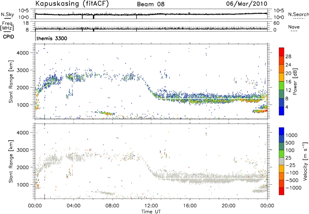The image size is (309, 214).
Task: Pick the bright blue lowest Power colorbar segment
Action: click(282, 111)
